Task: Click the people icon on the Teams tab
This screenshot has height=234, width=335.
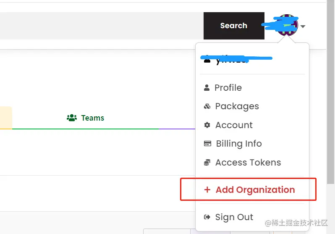Action: [72, 118]
